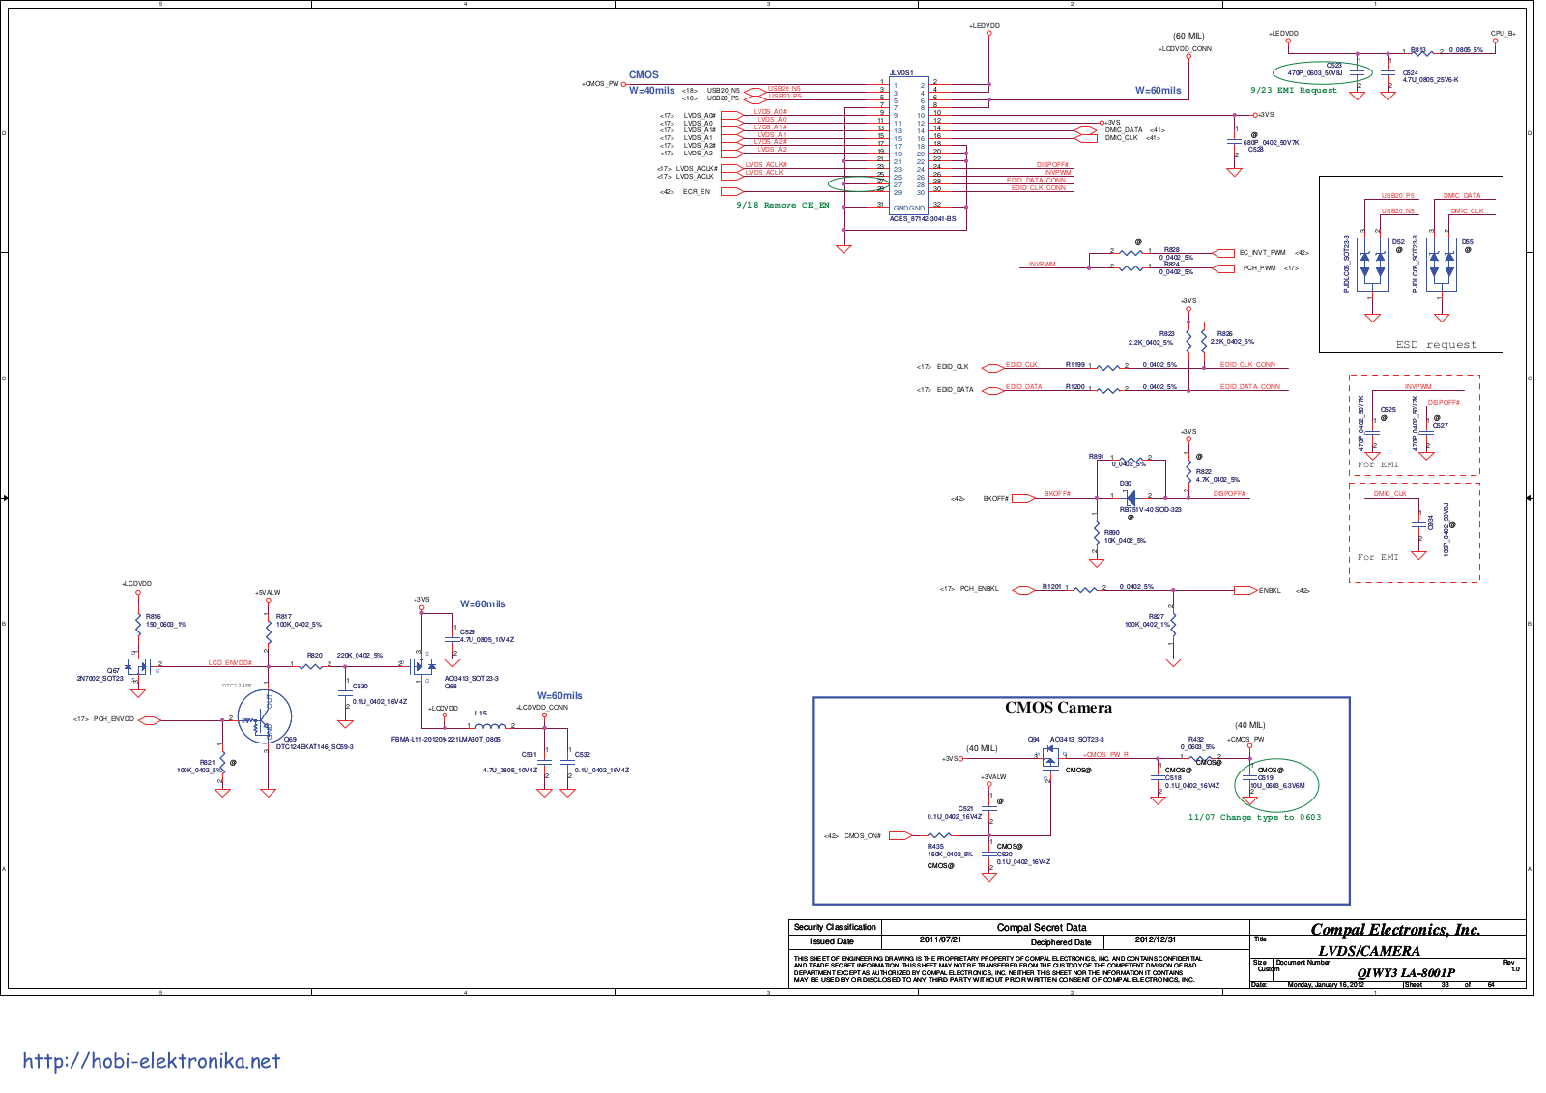Viewport: 1546px width, 1093px height.
Task: Click the deciphered date 2012/12/31
Action: pos(1155,939)
